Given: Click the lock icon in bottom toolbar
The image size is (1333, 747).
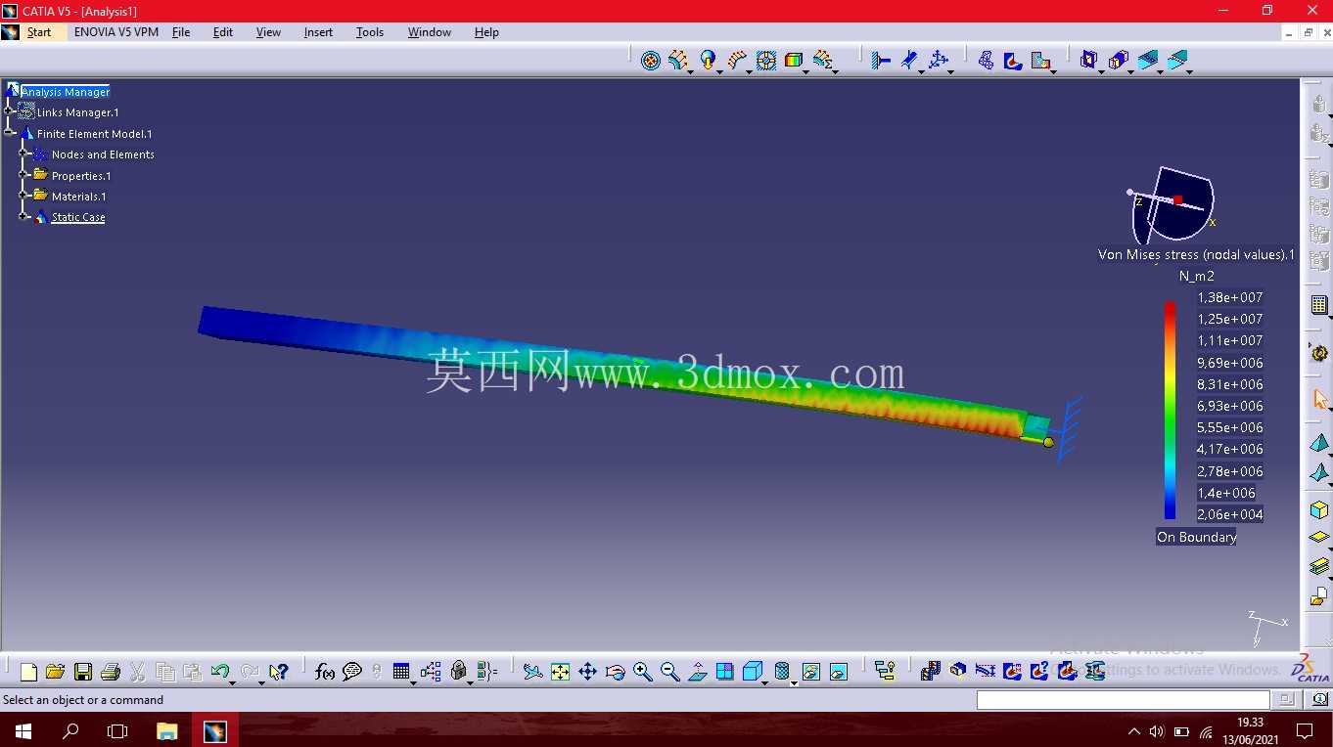Looking at the screenshot, I should click(x=459, y=672).
